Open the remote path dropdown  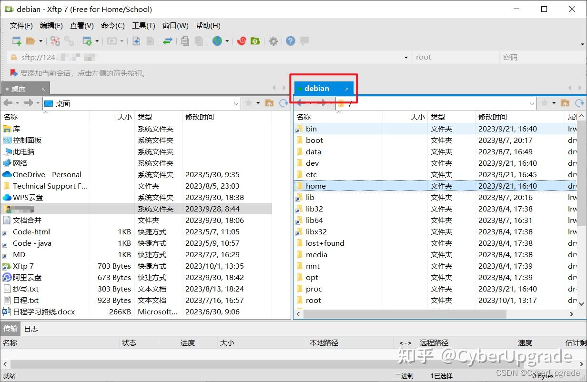click(x=532, y=103)
